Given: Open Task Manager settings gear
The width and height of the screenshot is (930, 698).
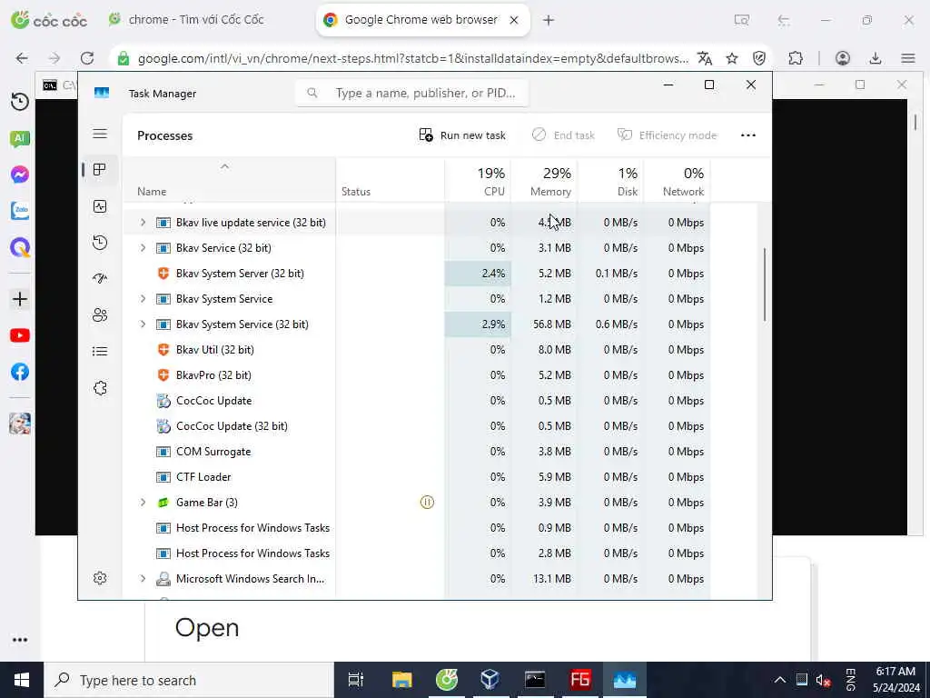Looking at the screenshot, I should click(x=100, y=578).
